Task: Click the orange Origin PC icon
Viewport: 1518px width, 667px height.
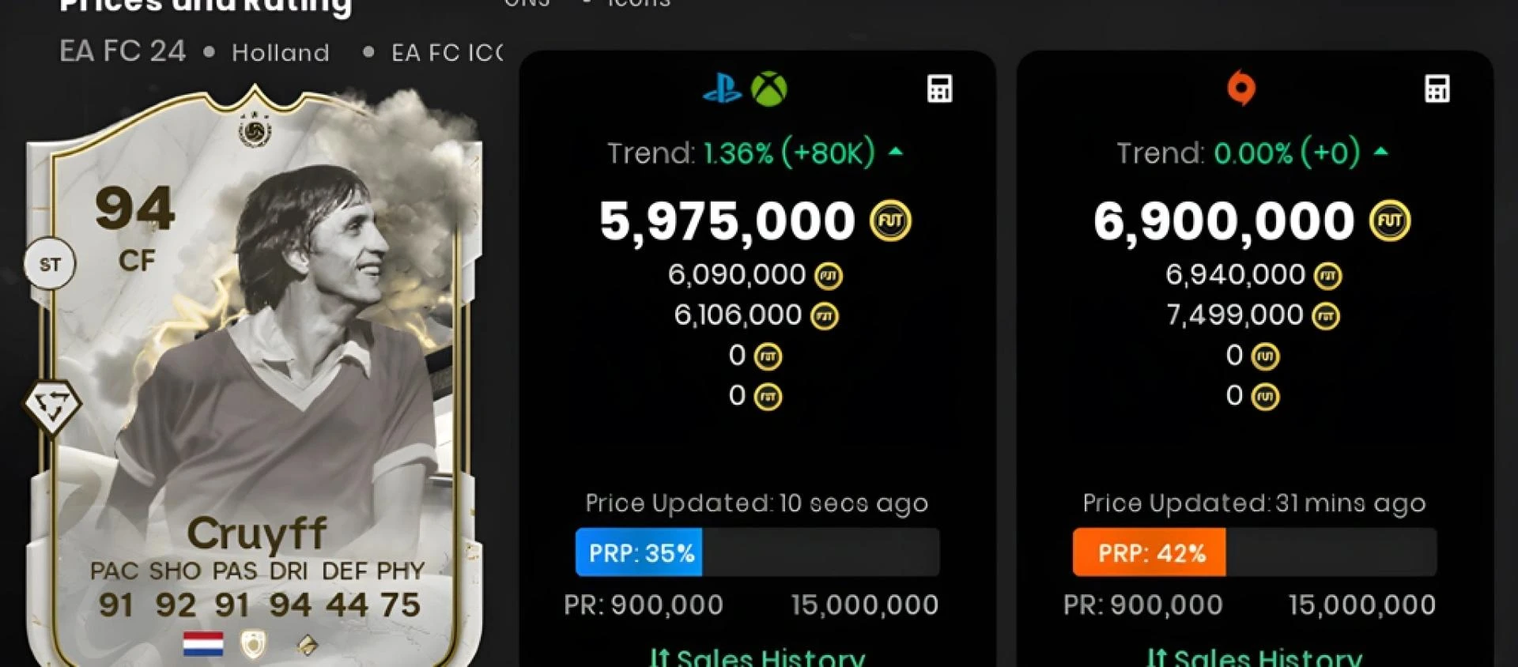Action: 1240,89
